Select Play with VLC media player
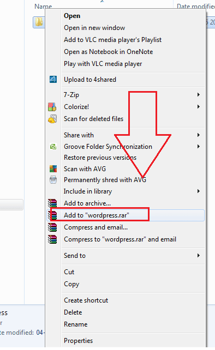Screen dimensions: 215x350 [x=103, y=64]
